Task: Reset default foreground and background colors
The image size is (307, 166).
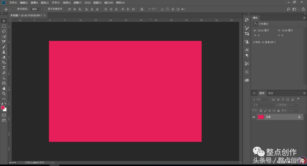Action: (x=2, y=103)
